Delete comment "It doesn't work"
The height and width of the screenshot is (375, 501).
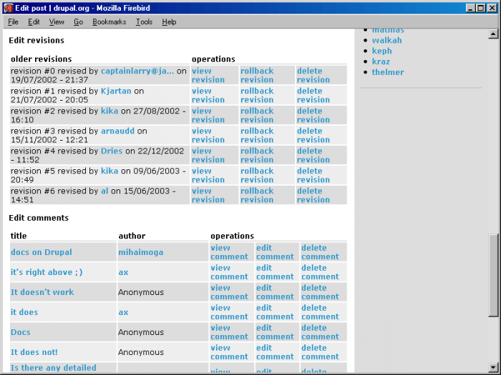pos(320,292)
